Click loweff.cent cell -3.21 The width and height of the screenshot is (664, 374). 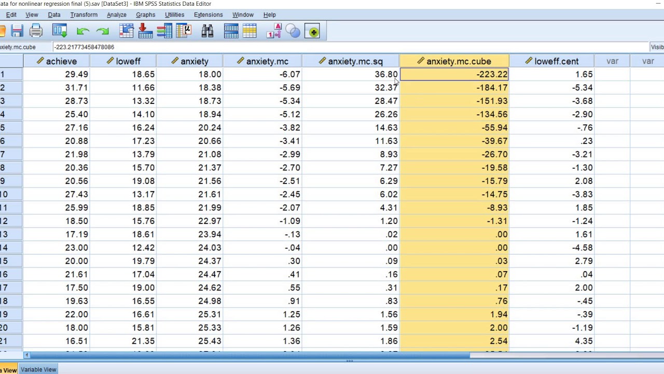coord(551,154)
